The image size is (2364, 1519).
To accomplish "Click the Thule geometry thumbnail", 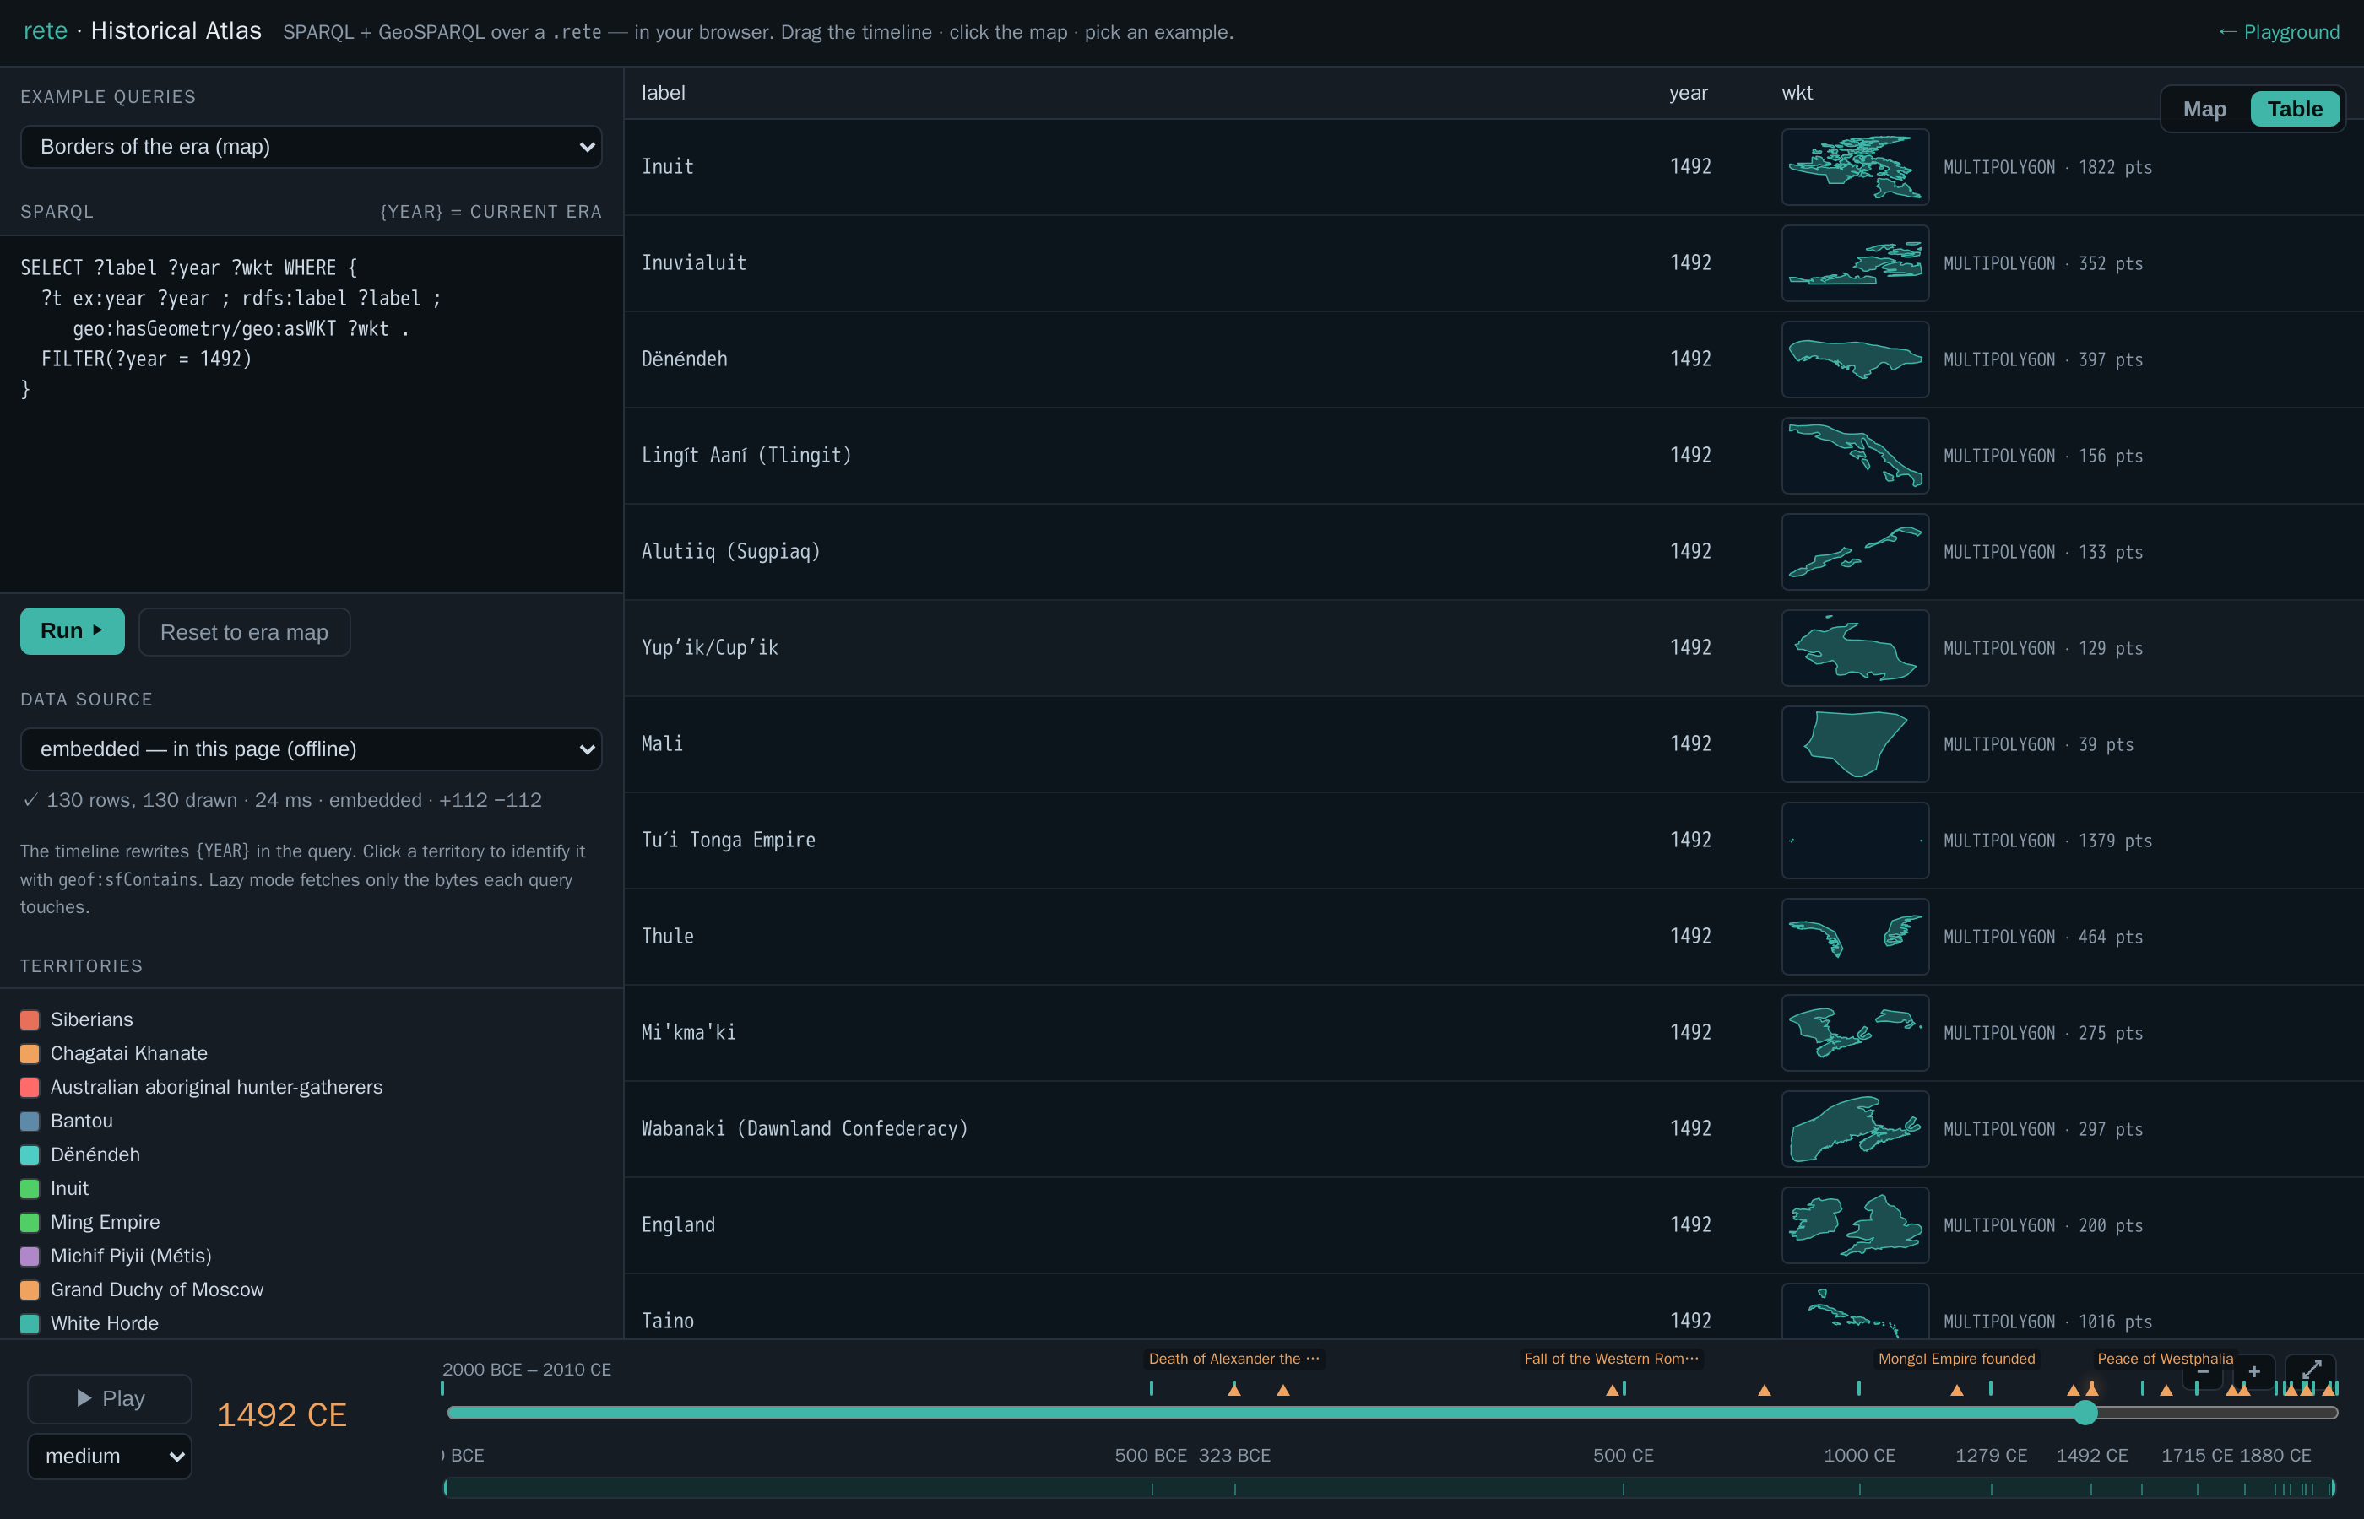I will pos(1855,936).
